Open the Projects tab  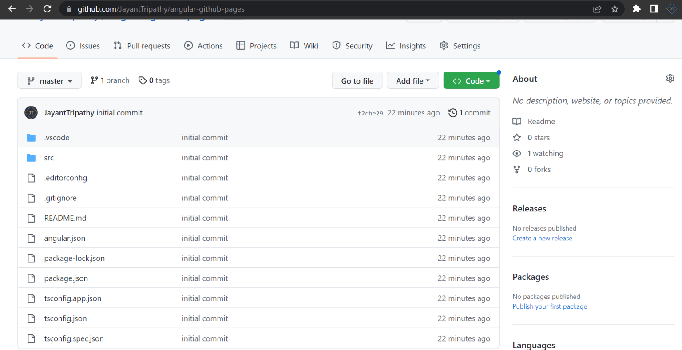click(256, 46)
